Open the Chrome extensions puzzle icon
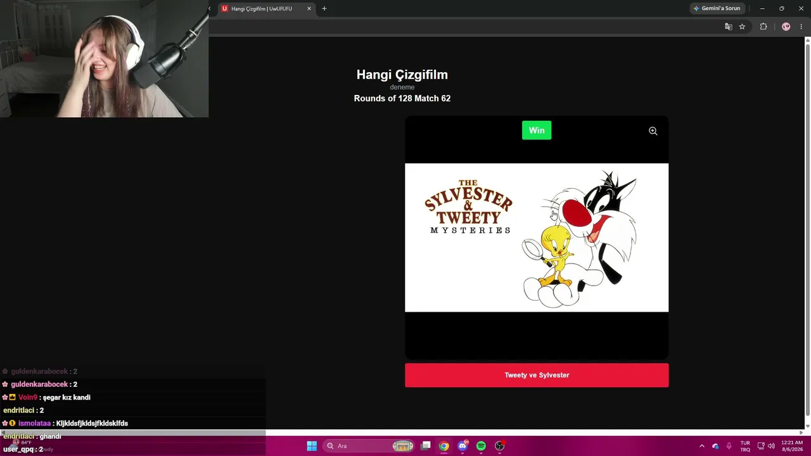Viewport: 811px width, 456px height. pos(763,27)
